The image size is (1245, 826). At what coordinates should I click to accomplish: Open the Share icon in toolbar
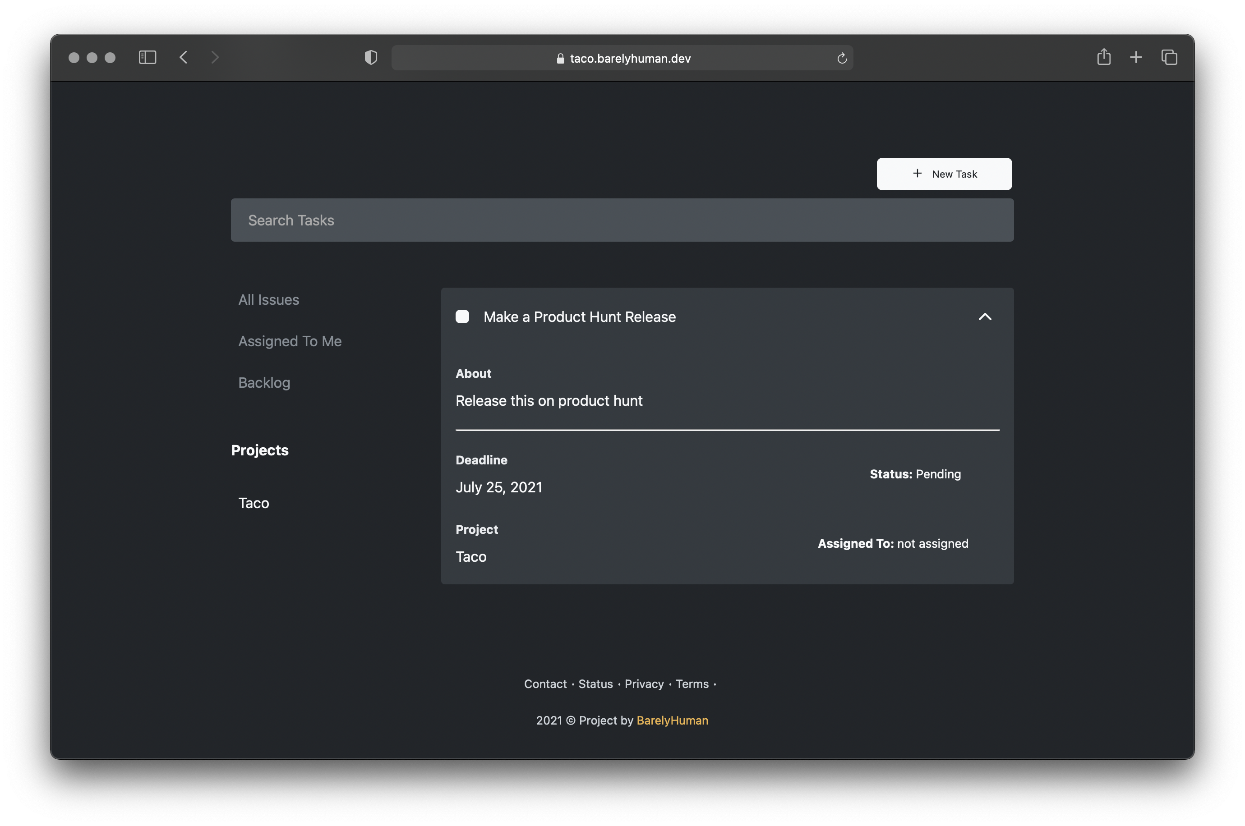[1103, 57]
